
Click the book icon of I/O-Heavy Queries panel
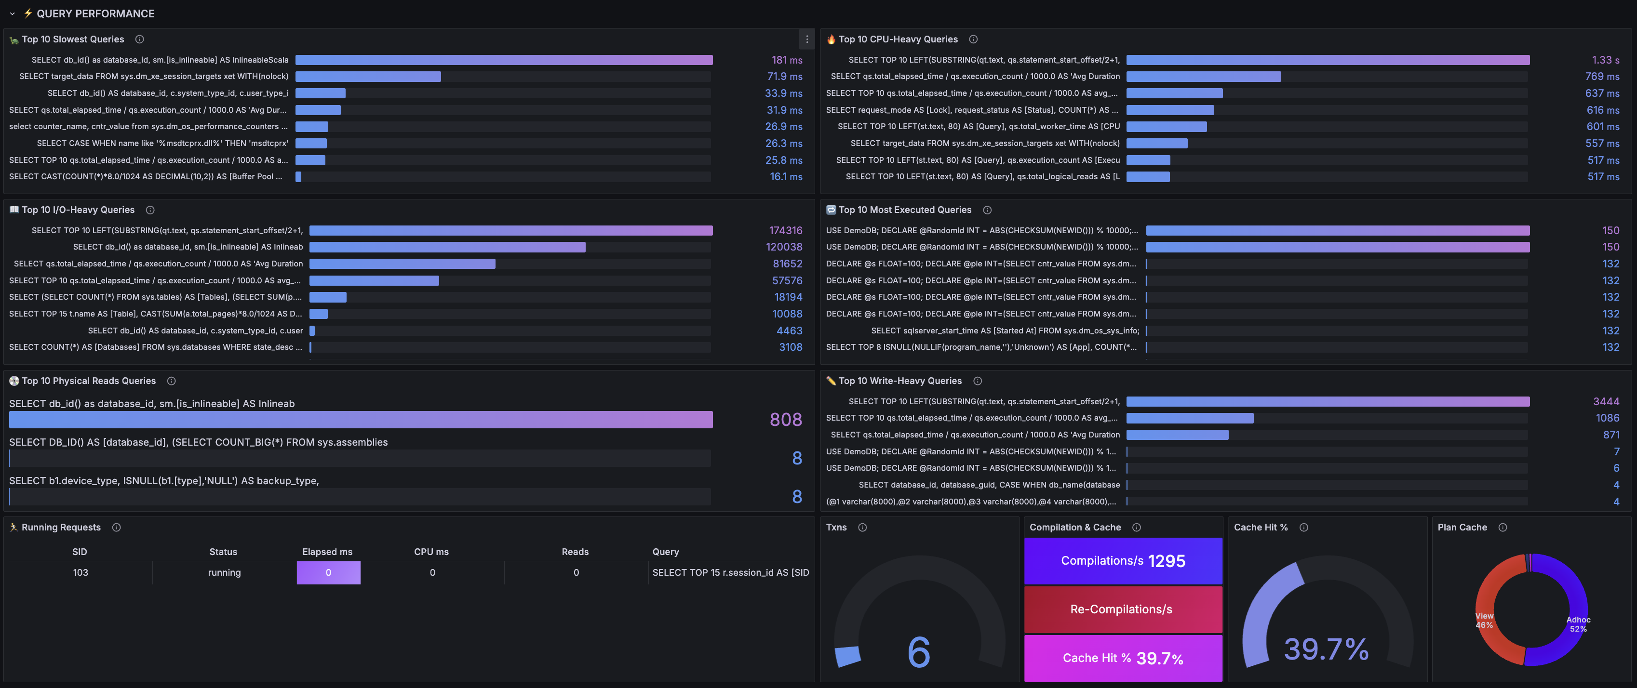pyautogui.click(x=14, y=210)
